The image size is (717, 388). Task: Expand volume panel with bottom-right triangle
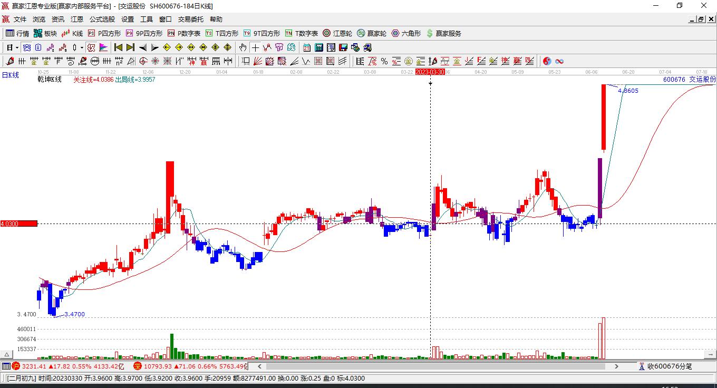(x=710, y=355)
